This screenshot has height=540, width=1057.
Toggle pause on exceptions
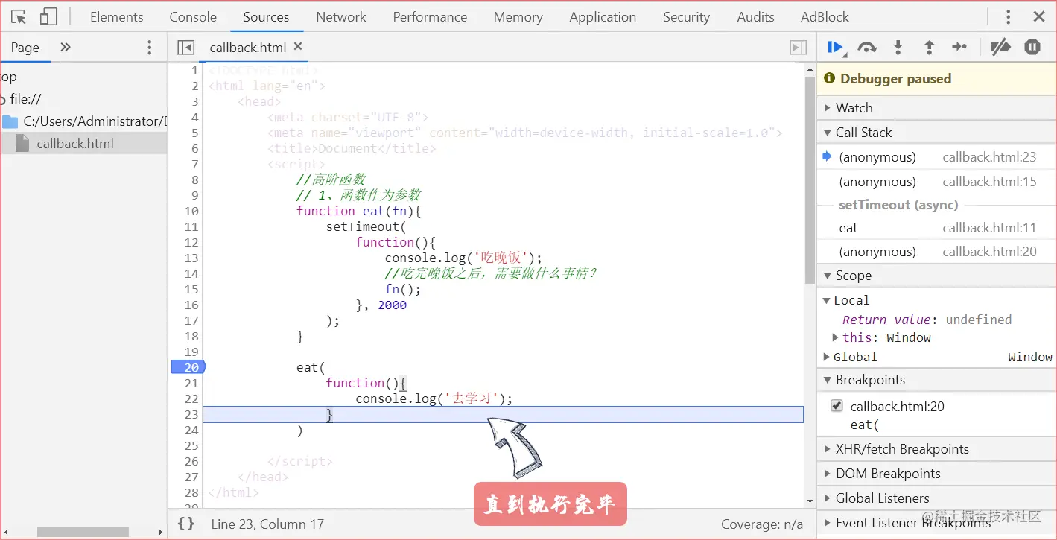click(x=1032, y=47)
